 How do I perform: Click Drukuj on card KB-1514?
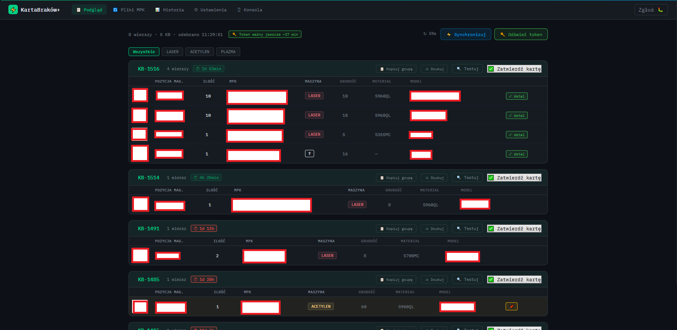tap(434, 178)
